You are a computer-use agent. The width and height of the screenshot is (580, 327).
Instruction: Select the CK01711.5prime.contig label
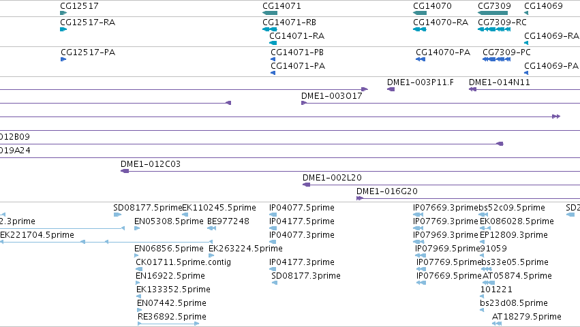tap(183, 262)
